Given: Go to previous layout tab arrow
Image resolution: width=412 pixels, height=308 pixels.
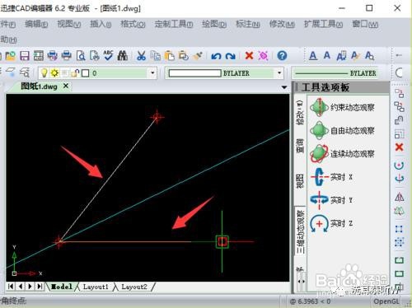Looking at the screenshot, I should coord(21,287).
